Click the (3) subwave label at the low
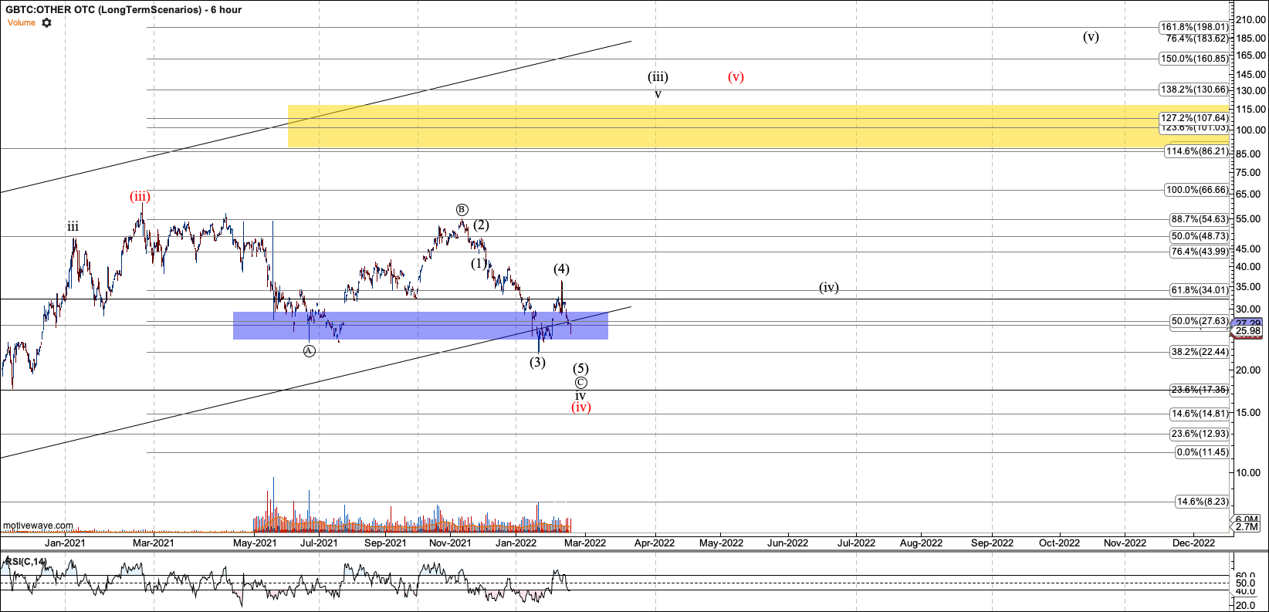The height and width of the screenshot is (612, 1269). tap(538, 362)
